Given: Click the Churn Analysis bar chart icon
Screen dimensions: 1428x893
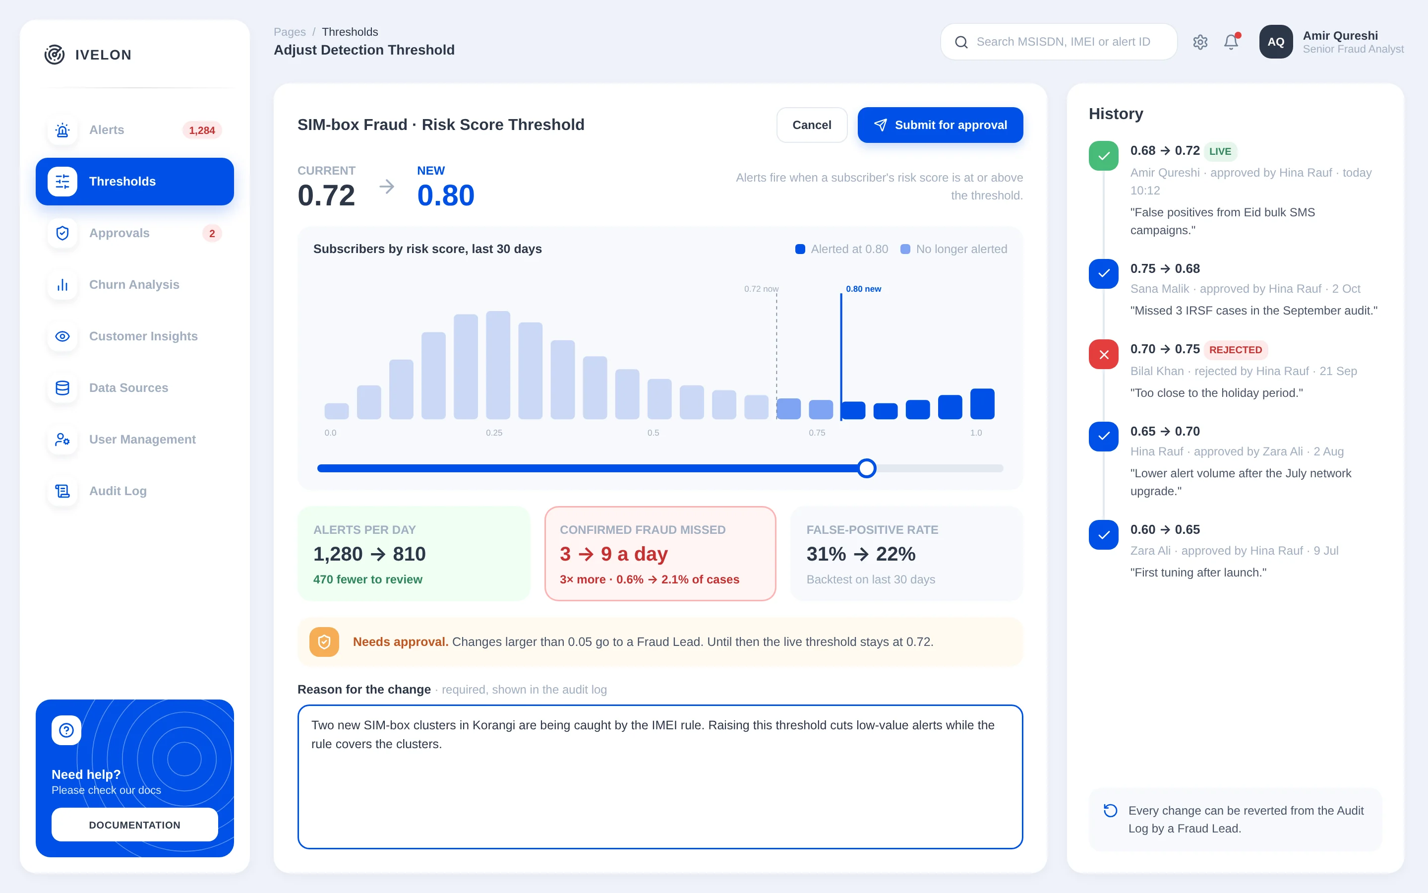Looking at the screenshot, I should [x=62, y=285].
